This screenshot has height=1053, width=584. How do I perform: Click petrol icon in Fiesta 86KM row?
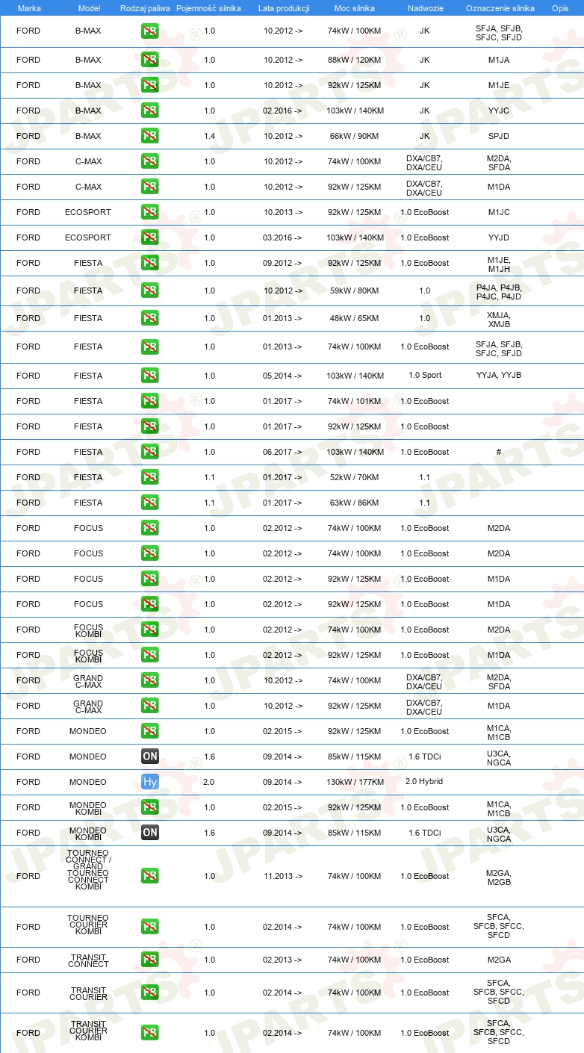click(150, 503)
